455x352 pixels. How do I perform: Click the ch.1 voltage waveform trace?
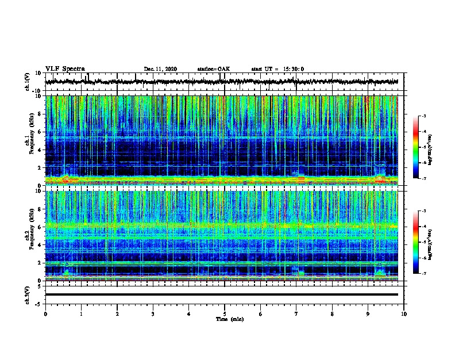click(221, 82)
